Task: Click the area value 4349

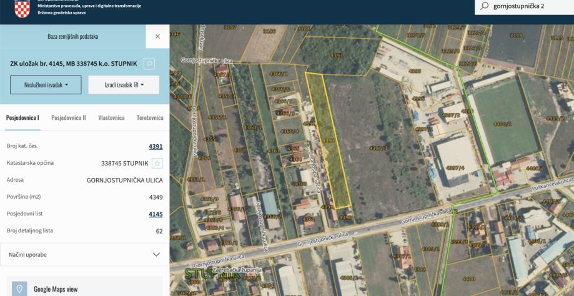Action: [x=156, y=197]
